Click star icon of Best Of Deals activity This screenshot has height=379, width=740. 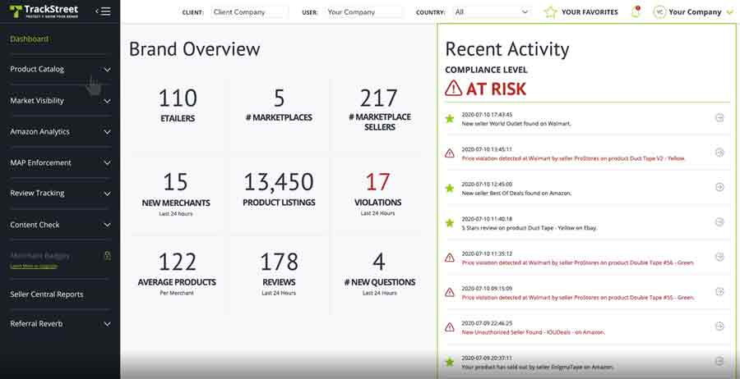click(x=449, y=189)
